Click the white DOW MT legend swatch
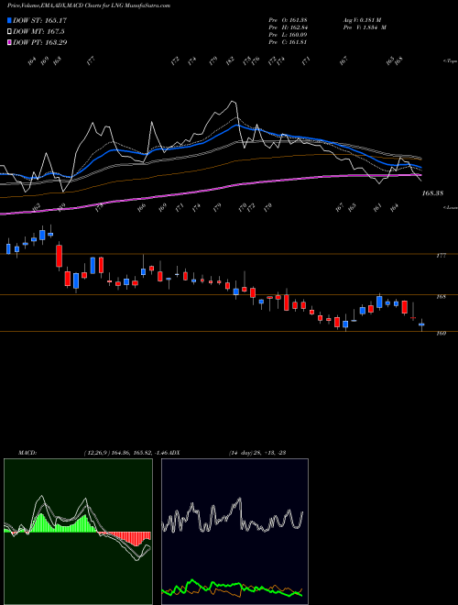 coord(10,32)
